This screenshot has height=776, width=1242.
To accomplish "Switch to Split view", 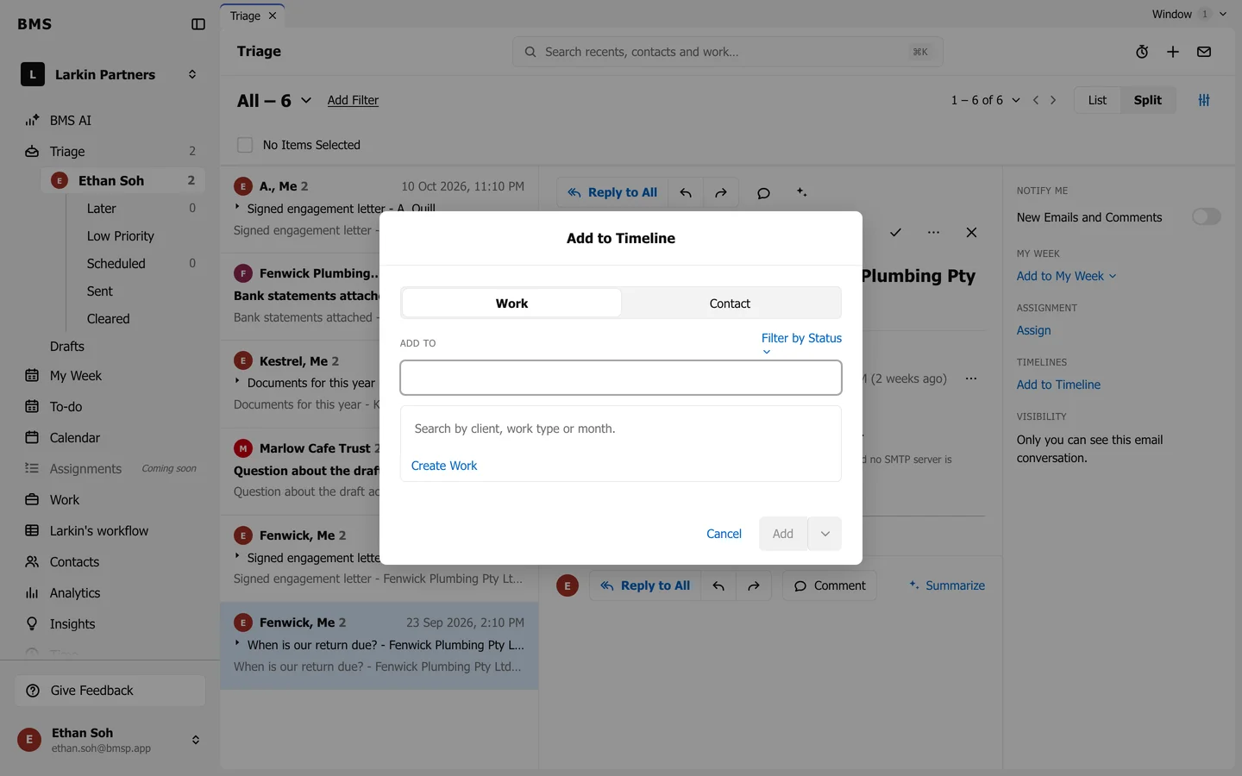I will (1147, 100).
